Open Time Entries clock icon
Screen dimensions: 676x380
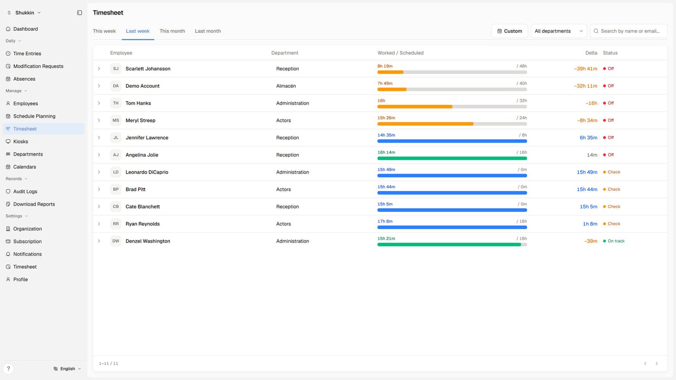click(8, 53)
